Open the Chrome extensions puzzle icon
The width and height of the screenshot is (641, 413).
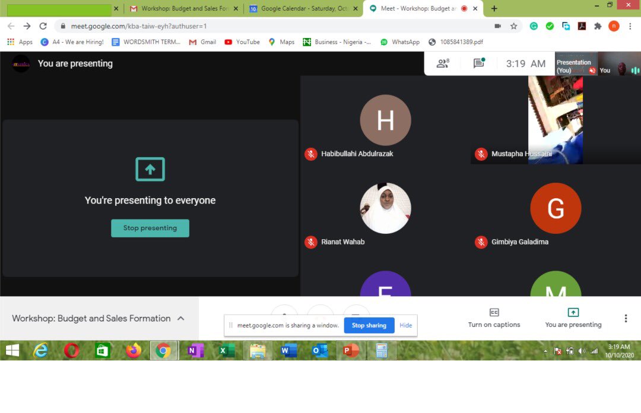click(x=598, y=26)
